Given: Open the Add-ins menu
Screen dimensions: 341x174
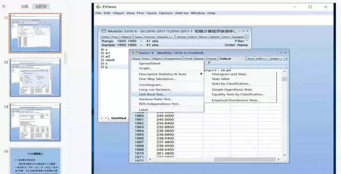Looking at the screenshot, I should [x=182, y=13].
